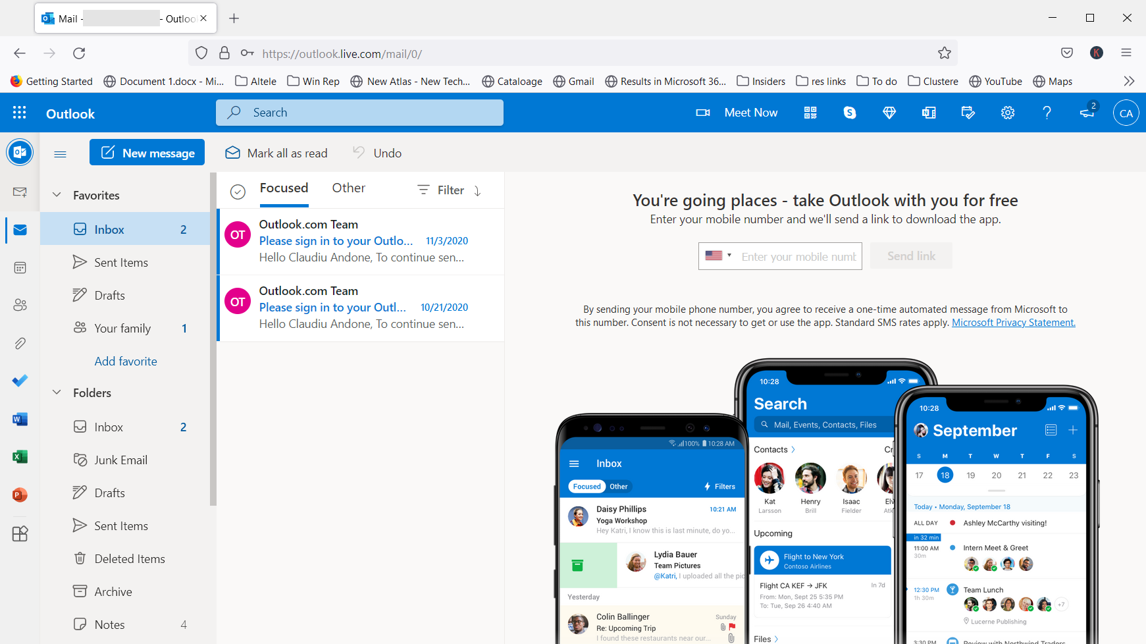Open the Archive folder
Viewport: 1146px width, 644px height.
click(x=125, y=591)
